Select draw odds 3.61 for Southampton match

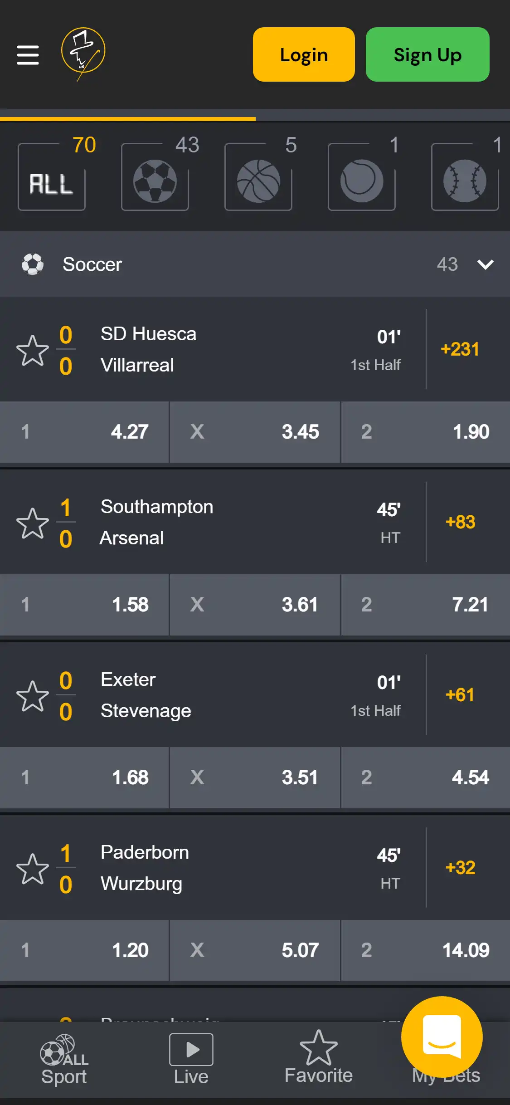pyautogui.click(x=255, y=605)
